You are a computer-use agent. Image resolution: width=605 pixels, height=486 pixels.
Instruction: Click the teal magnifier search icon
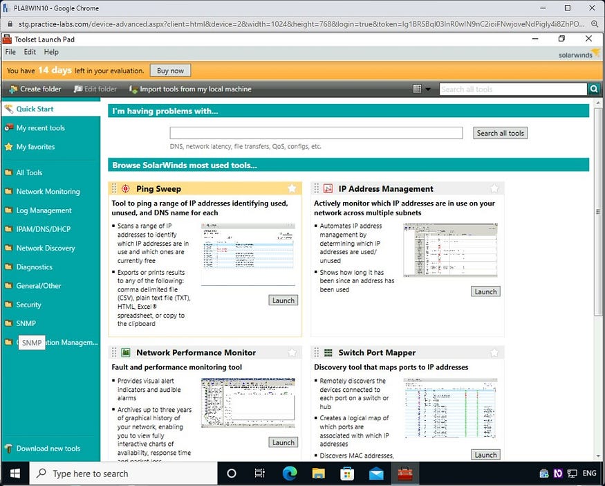(593, 89)
